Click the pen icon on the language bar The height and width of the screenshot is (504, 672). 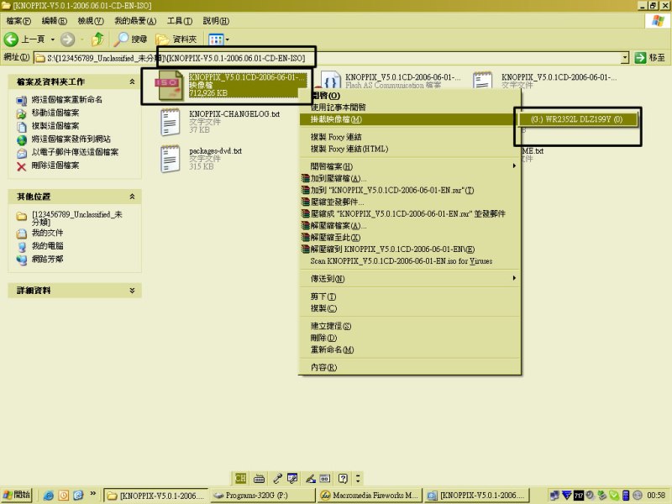click(311, 478)
